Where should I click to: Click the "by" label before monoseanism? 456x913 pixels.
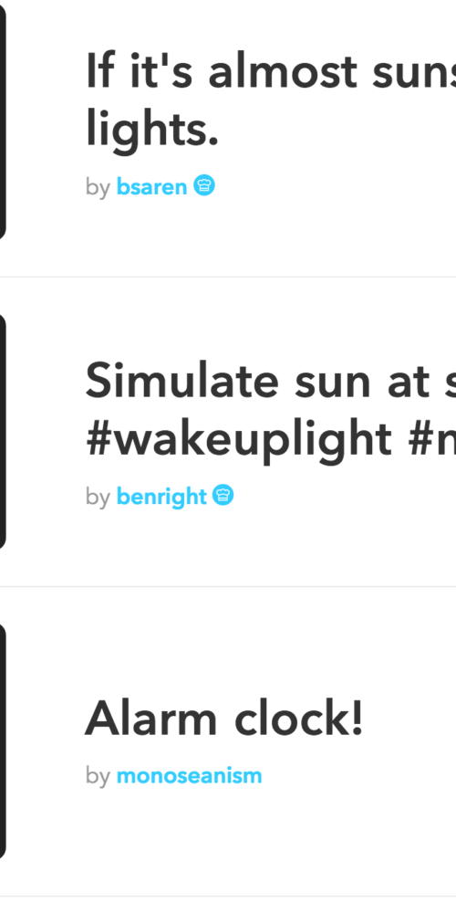click(98, 776)
